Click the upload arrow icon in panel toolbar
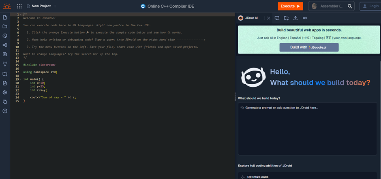This screenshot has width=381, height=179. pos(295,18)
